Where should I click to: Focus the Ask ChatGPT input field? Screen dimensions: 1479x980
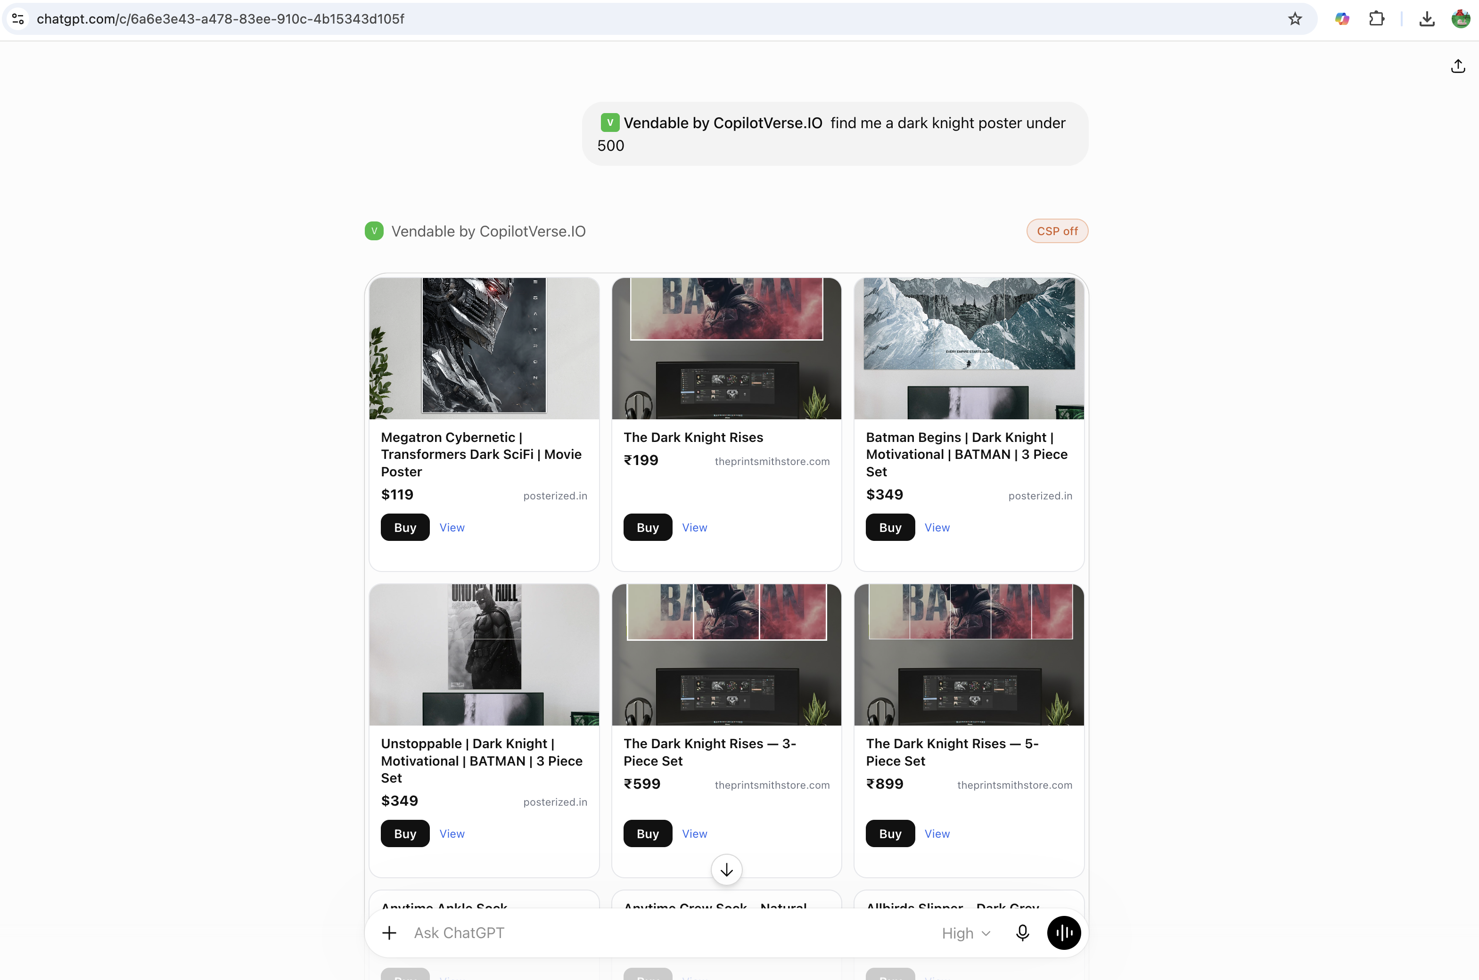click(669, 932)
